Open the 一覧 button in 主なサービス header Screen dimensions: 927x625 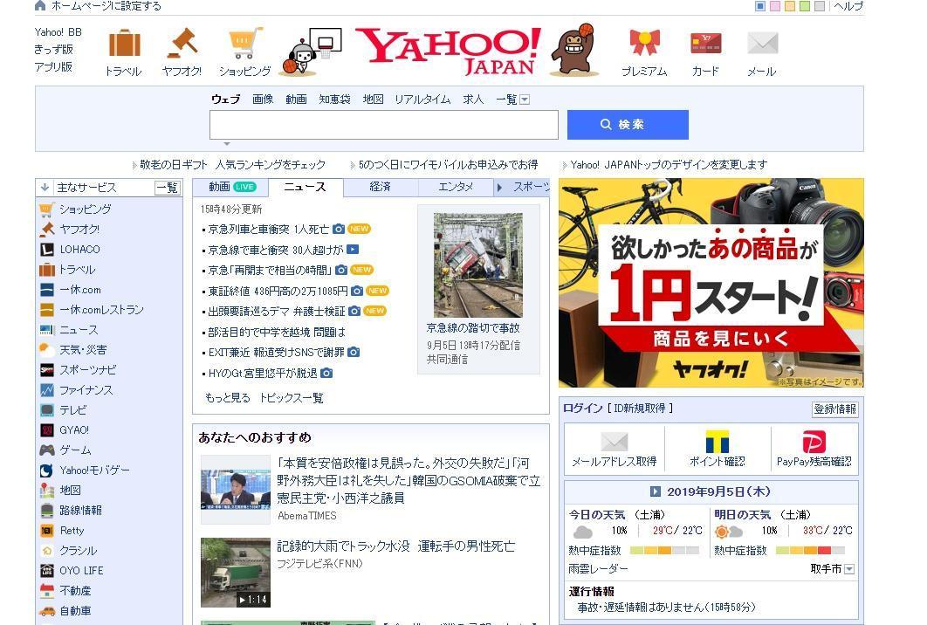[168, 188]
